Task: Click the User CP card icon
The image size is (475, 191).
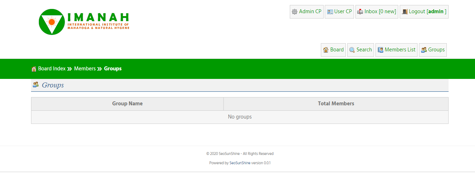Action: pyautogui.click(x=330, y=12)
